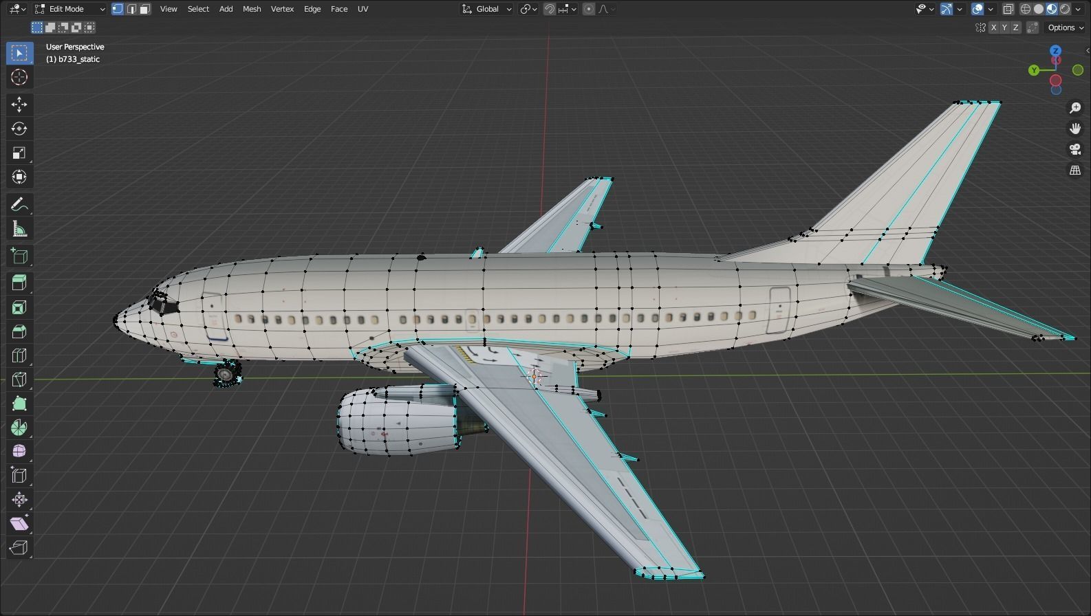This screenshot has width=1091, height=616.
Task: Activate the Rotate tool
Action: tap(19, 129)
